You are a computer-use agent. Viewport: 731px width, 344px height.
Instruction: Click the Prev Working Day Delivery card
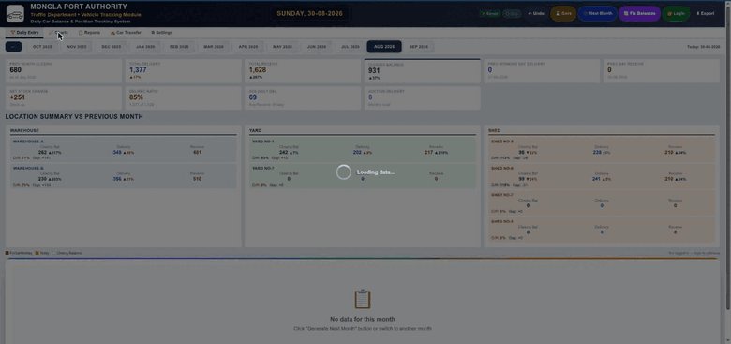pos(542,71)
